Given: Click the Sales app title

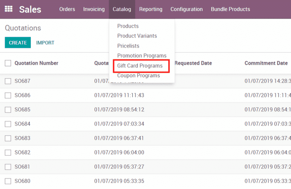Looking at the screenshot, I should tap(30, 9).
